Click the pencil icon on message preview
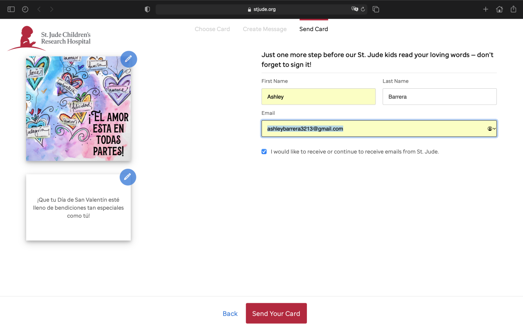The width and height of the screenshot is (523, 327). click(x=127, y=177)
